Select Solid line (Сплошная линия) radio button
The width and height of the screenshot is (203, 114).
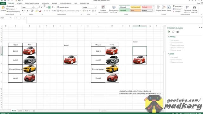point(170,60)
